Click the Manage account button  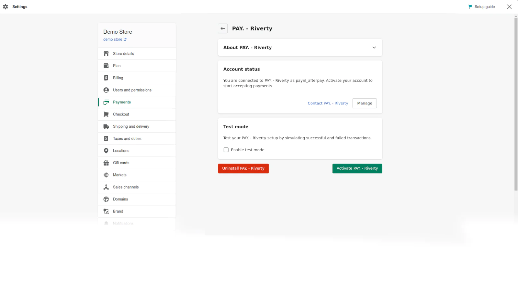pyautogui.click(x=365, y=103)
